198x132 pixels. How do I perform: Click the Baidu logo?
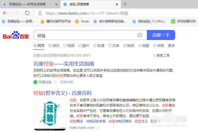point(16,35)
